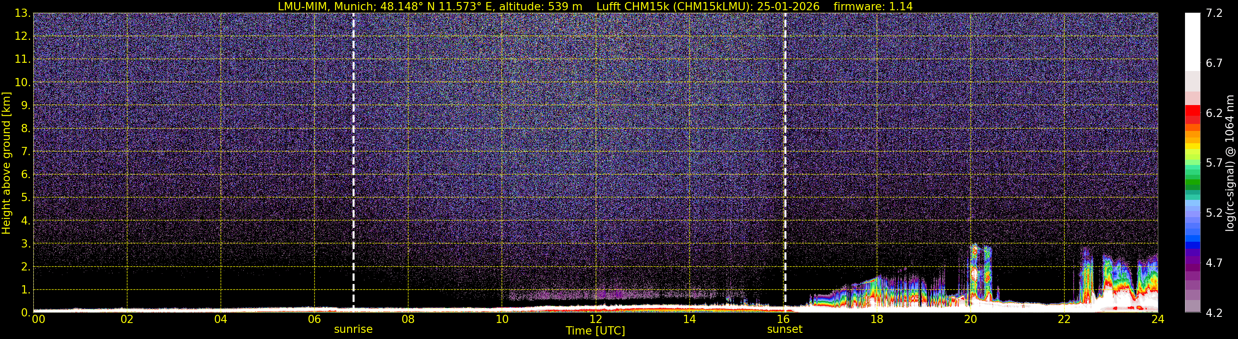The image size is (1238, 339).
Task: Click the time axis tick "06"
Action: [x=314, y=319]
